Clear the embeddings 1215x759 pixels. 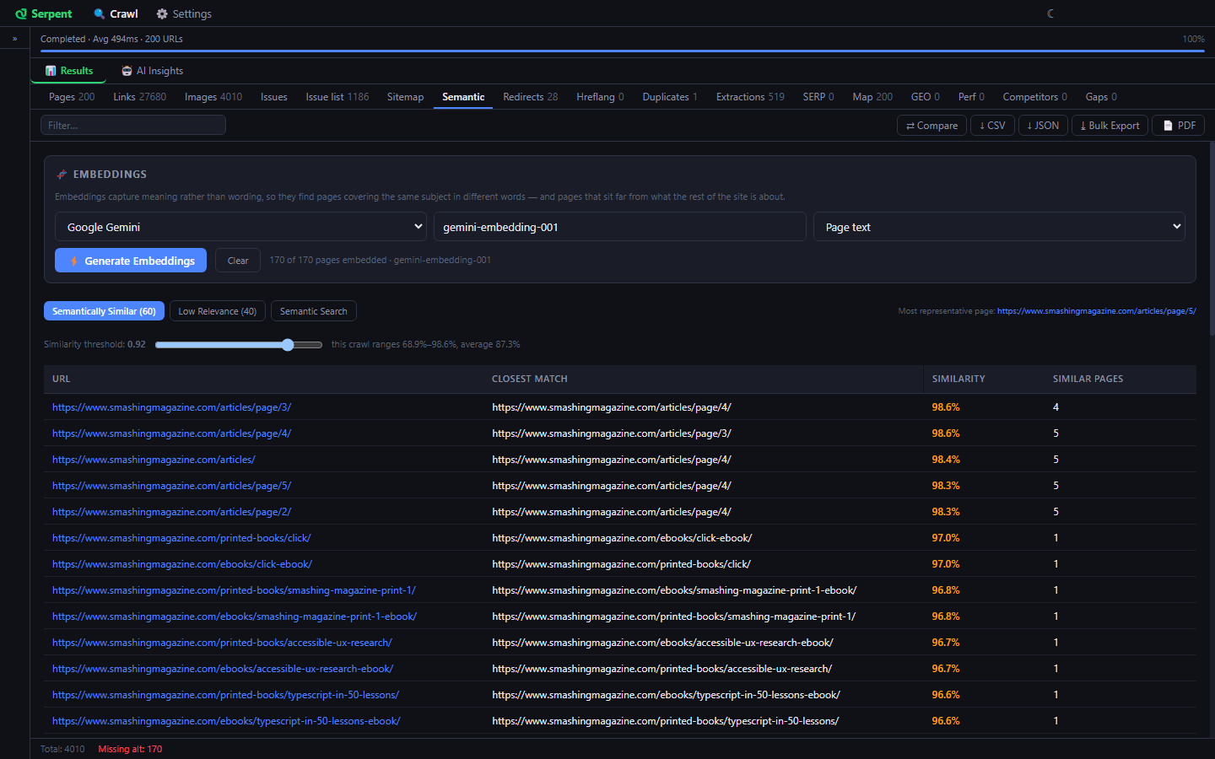point(238,261)
